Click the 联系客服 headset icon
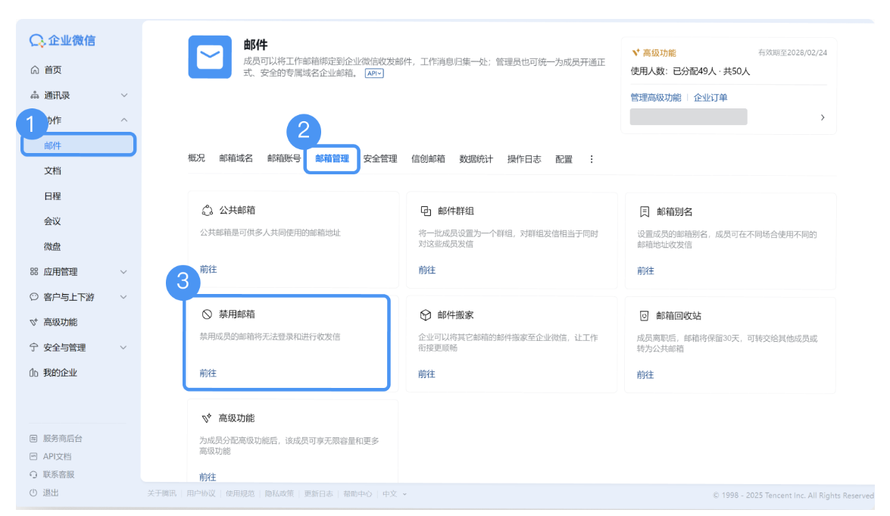This screenshot has width=890, height=516. point(33,474)
